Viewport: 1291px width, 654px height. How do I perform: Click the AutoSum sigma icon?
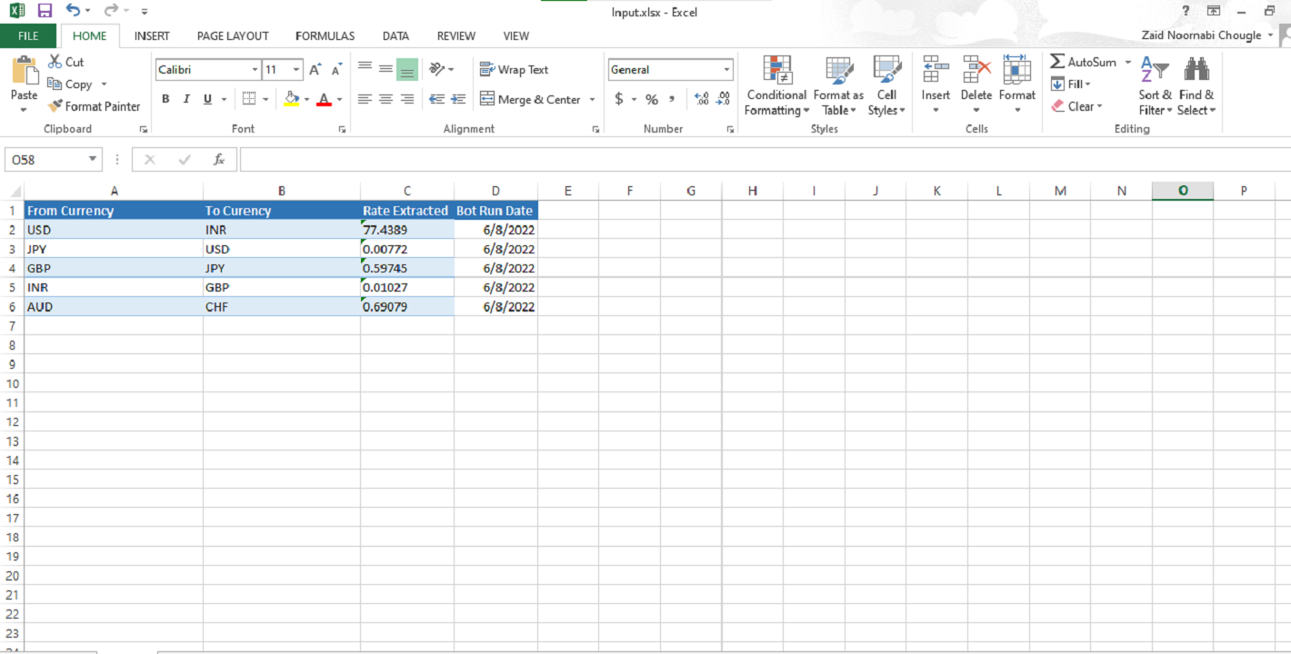click(x=1057, y=62)
